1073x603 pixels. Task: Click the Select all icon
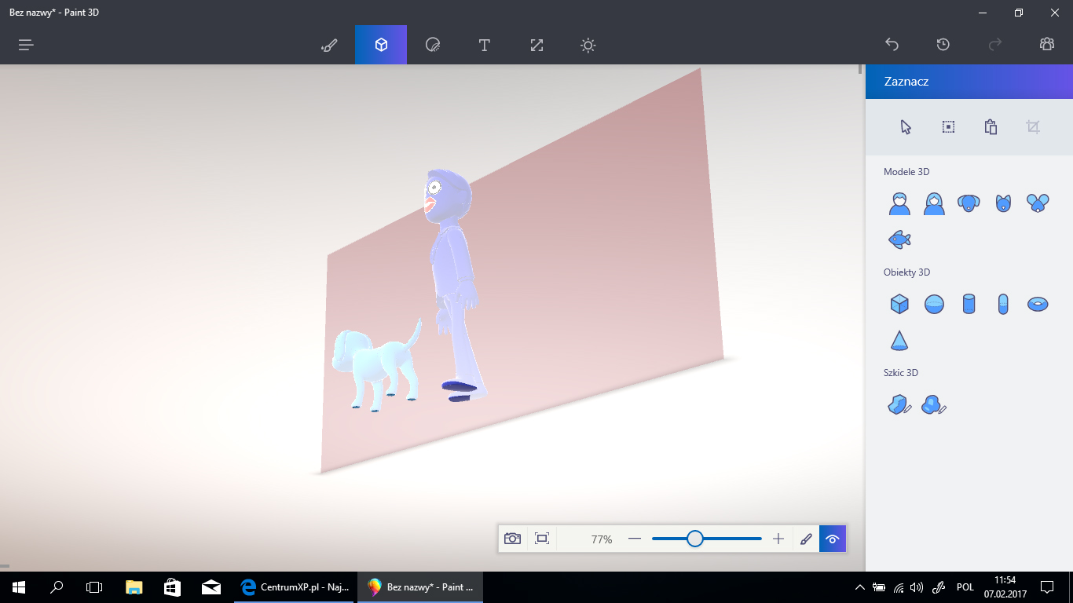click(x=948, y=127)
